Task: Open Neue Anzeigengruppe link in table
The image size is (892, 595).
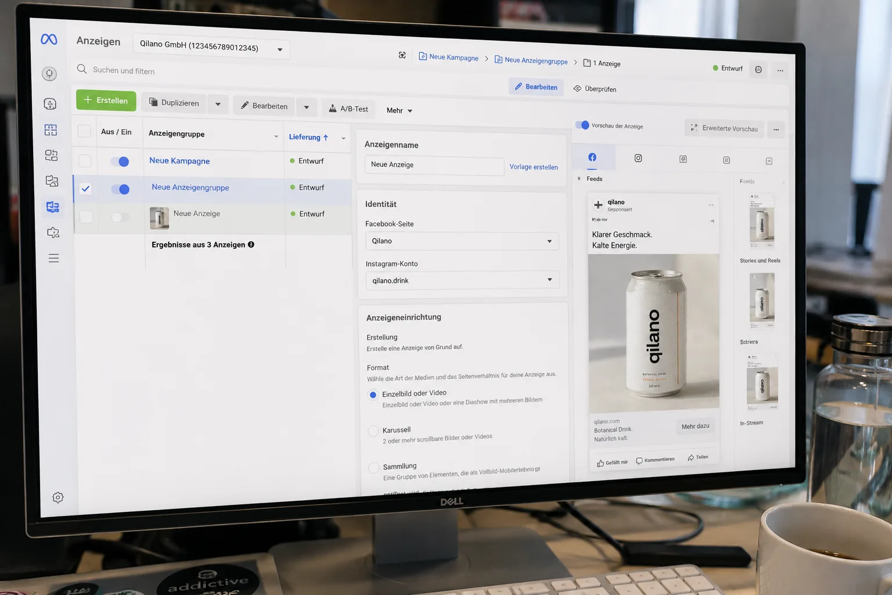Action: coord(190,187)
